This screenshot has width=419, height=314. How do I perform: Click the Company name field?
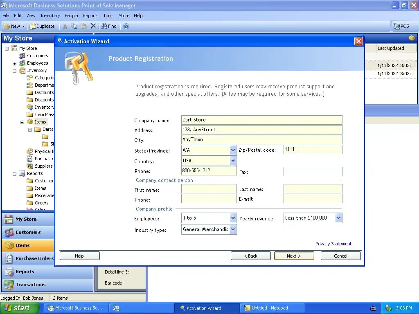pos(261,120)
